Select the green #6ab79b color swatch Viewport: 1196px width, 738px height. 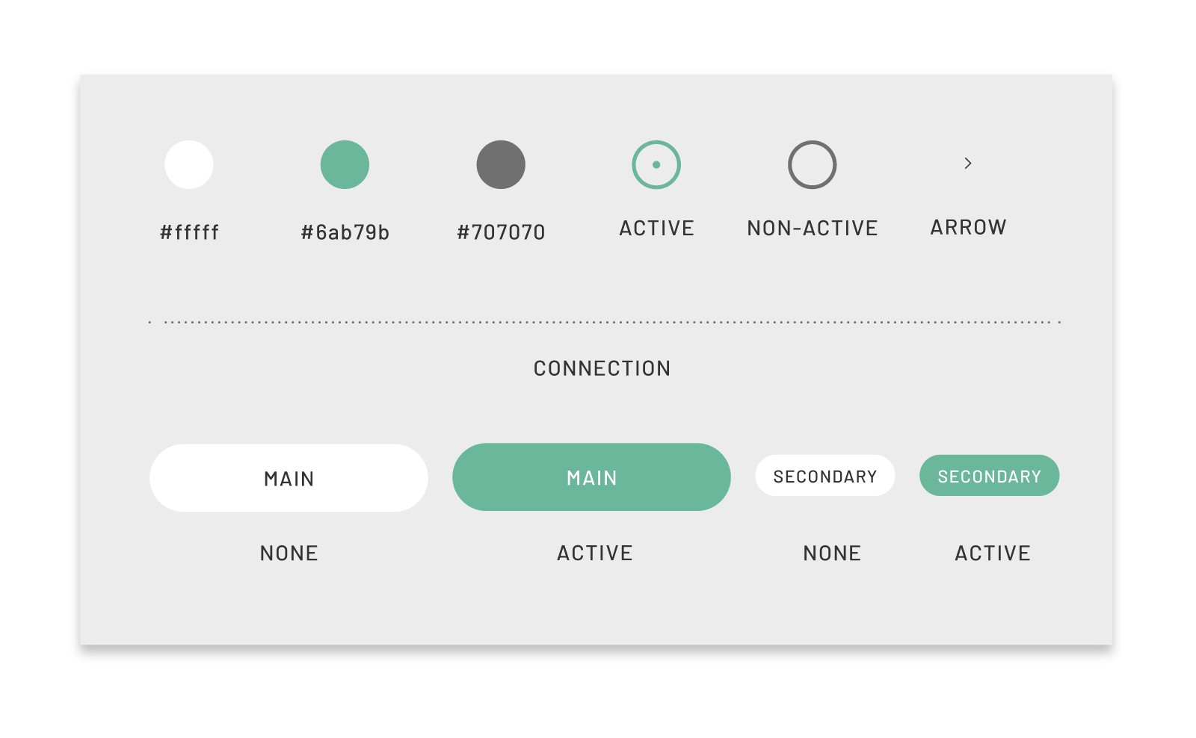click(345, 164)
